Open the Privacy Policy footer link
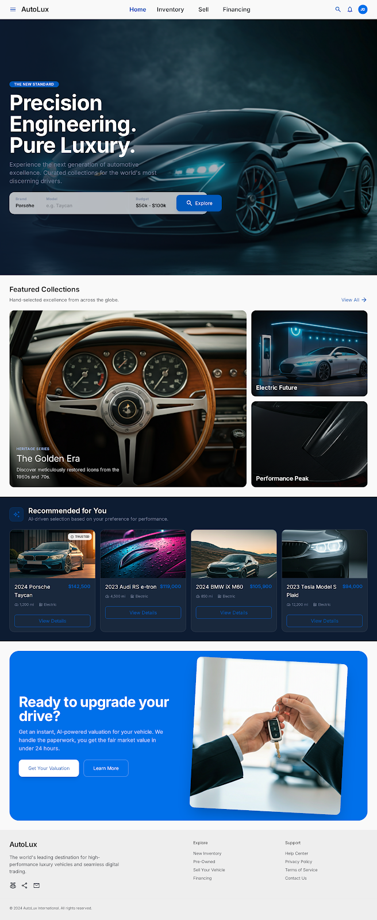Image resolution: width=377 pixels, height=920 pixels. click(x=299, y=861)
